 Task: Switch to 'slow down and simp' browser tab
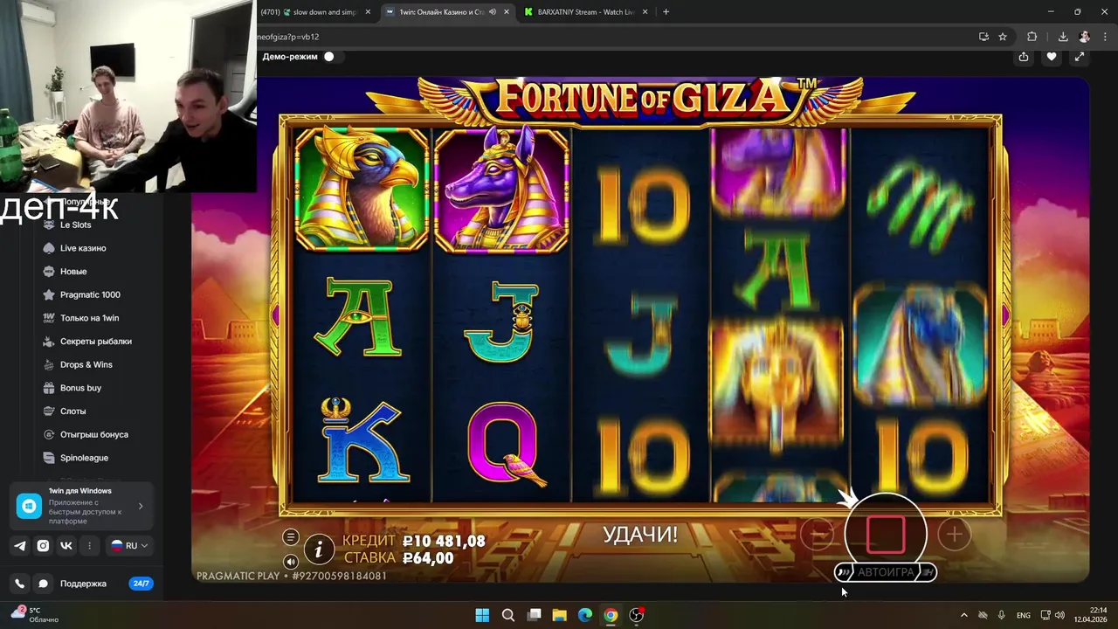[317, 12]
